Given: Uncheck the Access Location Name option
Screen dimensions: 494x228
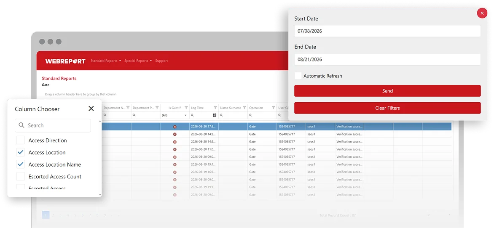Looking at the screenshot, I should (x=21, y=164).
